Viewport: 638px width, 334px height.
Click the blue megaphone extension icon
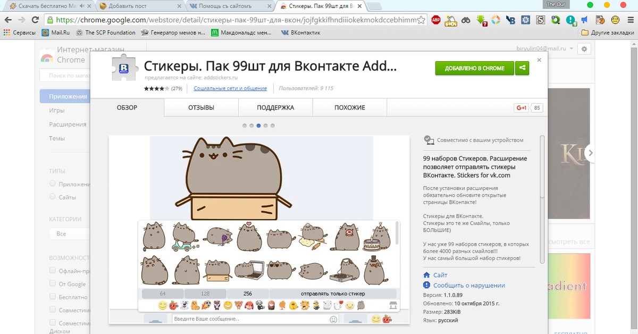(x=584, y=20)
